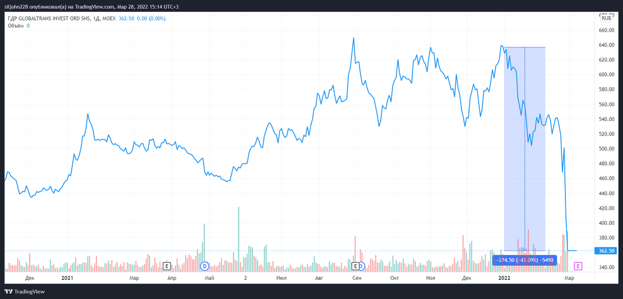Click the shaded blue measurement rectangle

[524, 149]
